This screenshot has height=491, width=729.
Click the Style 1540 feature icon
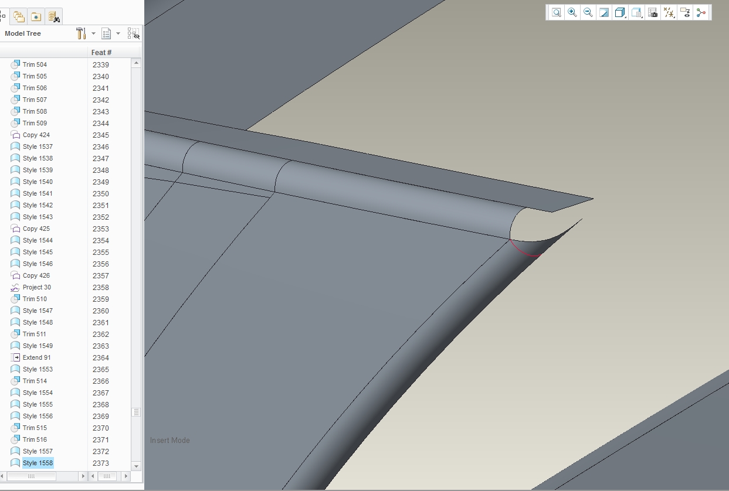[x=15, y=182]
